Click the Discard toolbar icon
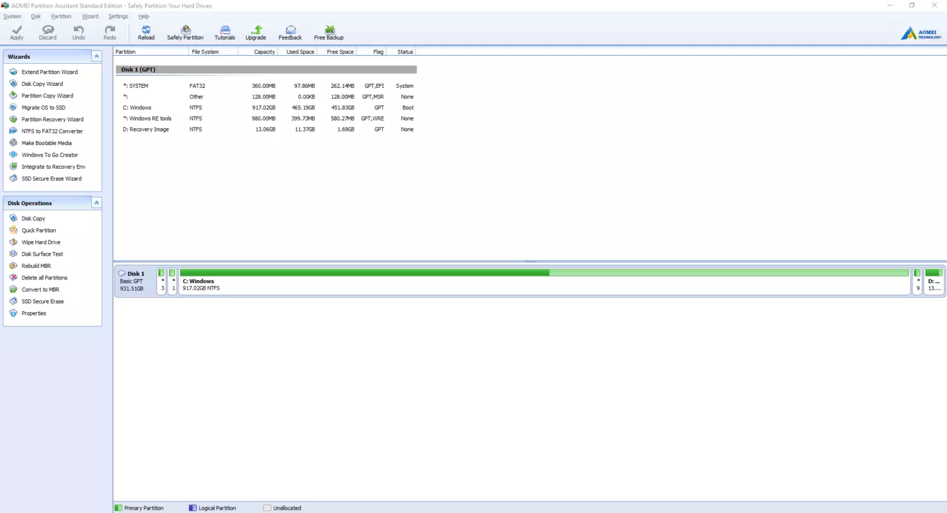Image resolution: width=947 pixels, height=513 pixels. 47,33
